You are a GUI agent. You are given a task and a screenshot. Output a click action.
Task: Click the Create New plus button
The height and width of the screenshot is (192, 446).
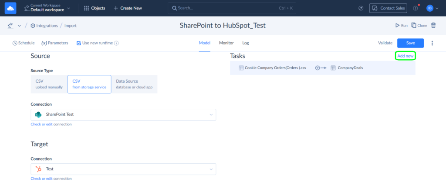tap(128, 8)
